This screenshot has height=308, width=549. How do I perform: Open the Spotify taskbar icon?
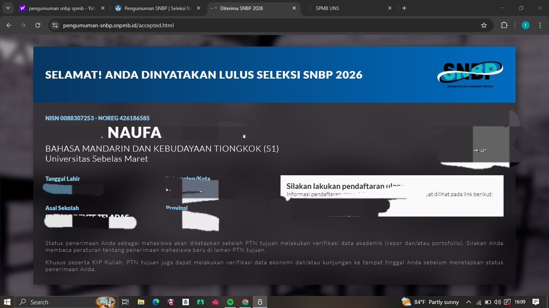pos(230,302)
